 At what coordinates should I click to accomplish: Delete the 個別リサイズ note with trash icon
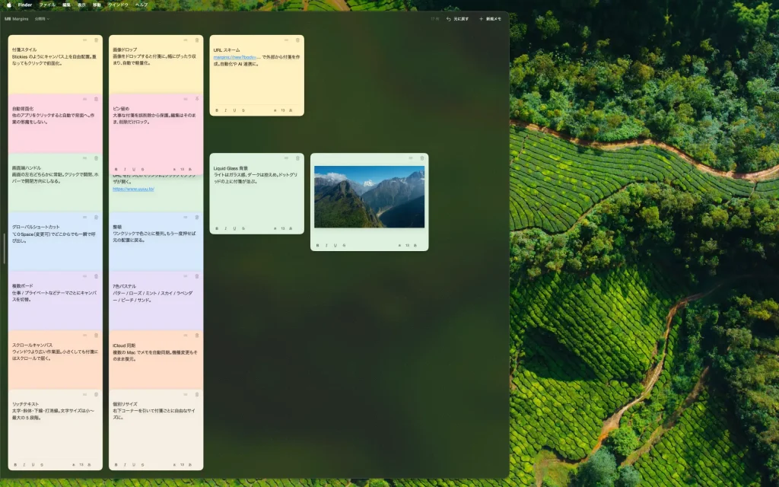[x=197, y=395]
